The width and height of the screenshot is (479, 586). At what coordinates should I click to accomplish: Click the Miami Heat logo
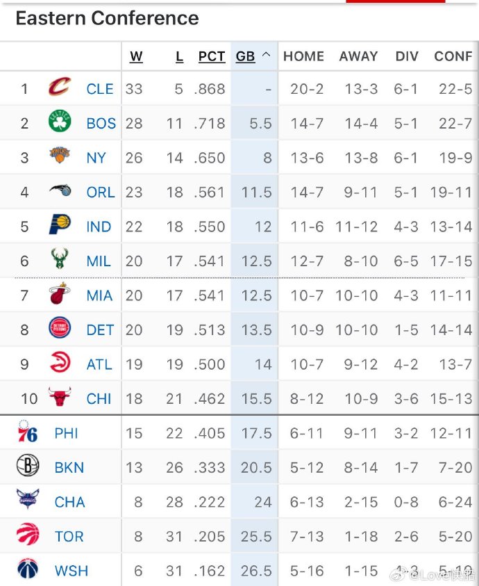tap(60, 295)
